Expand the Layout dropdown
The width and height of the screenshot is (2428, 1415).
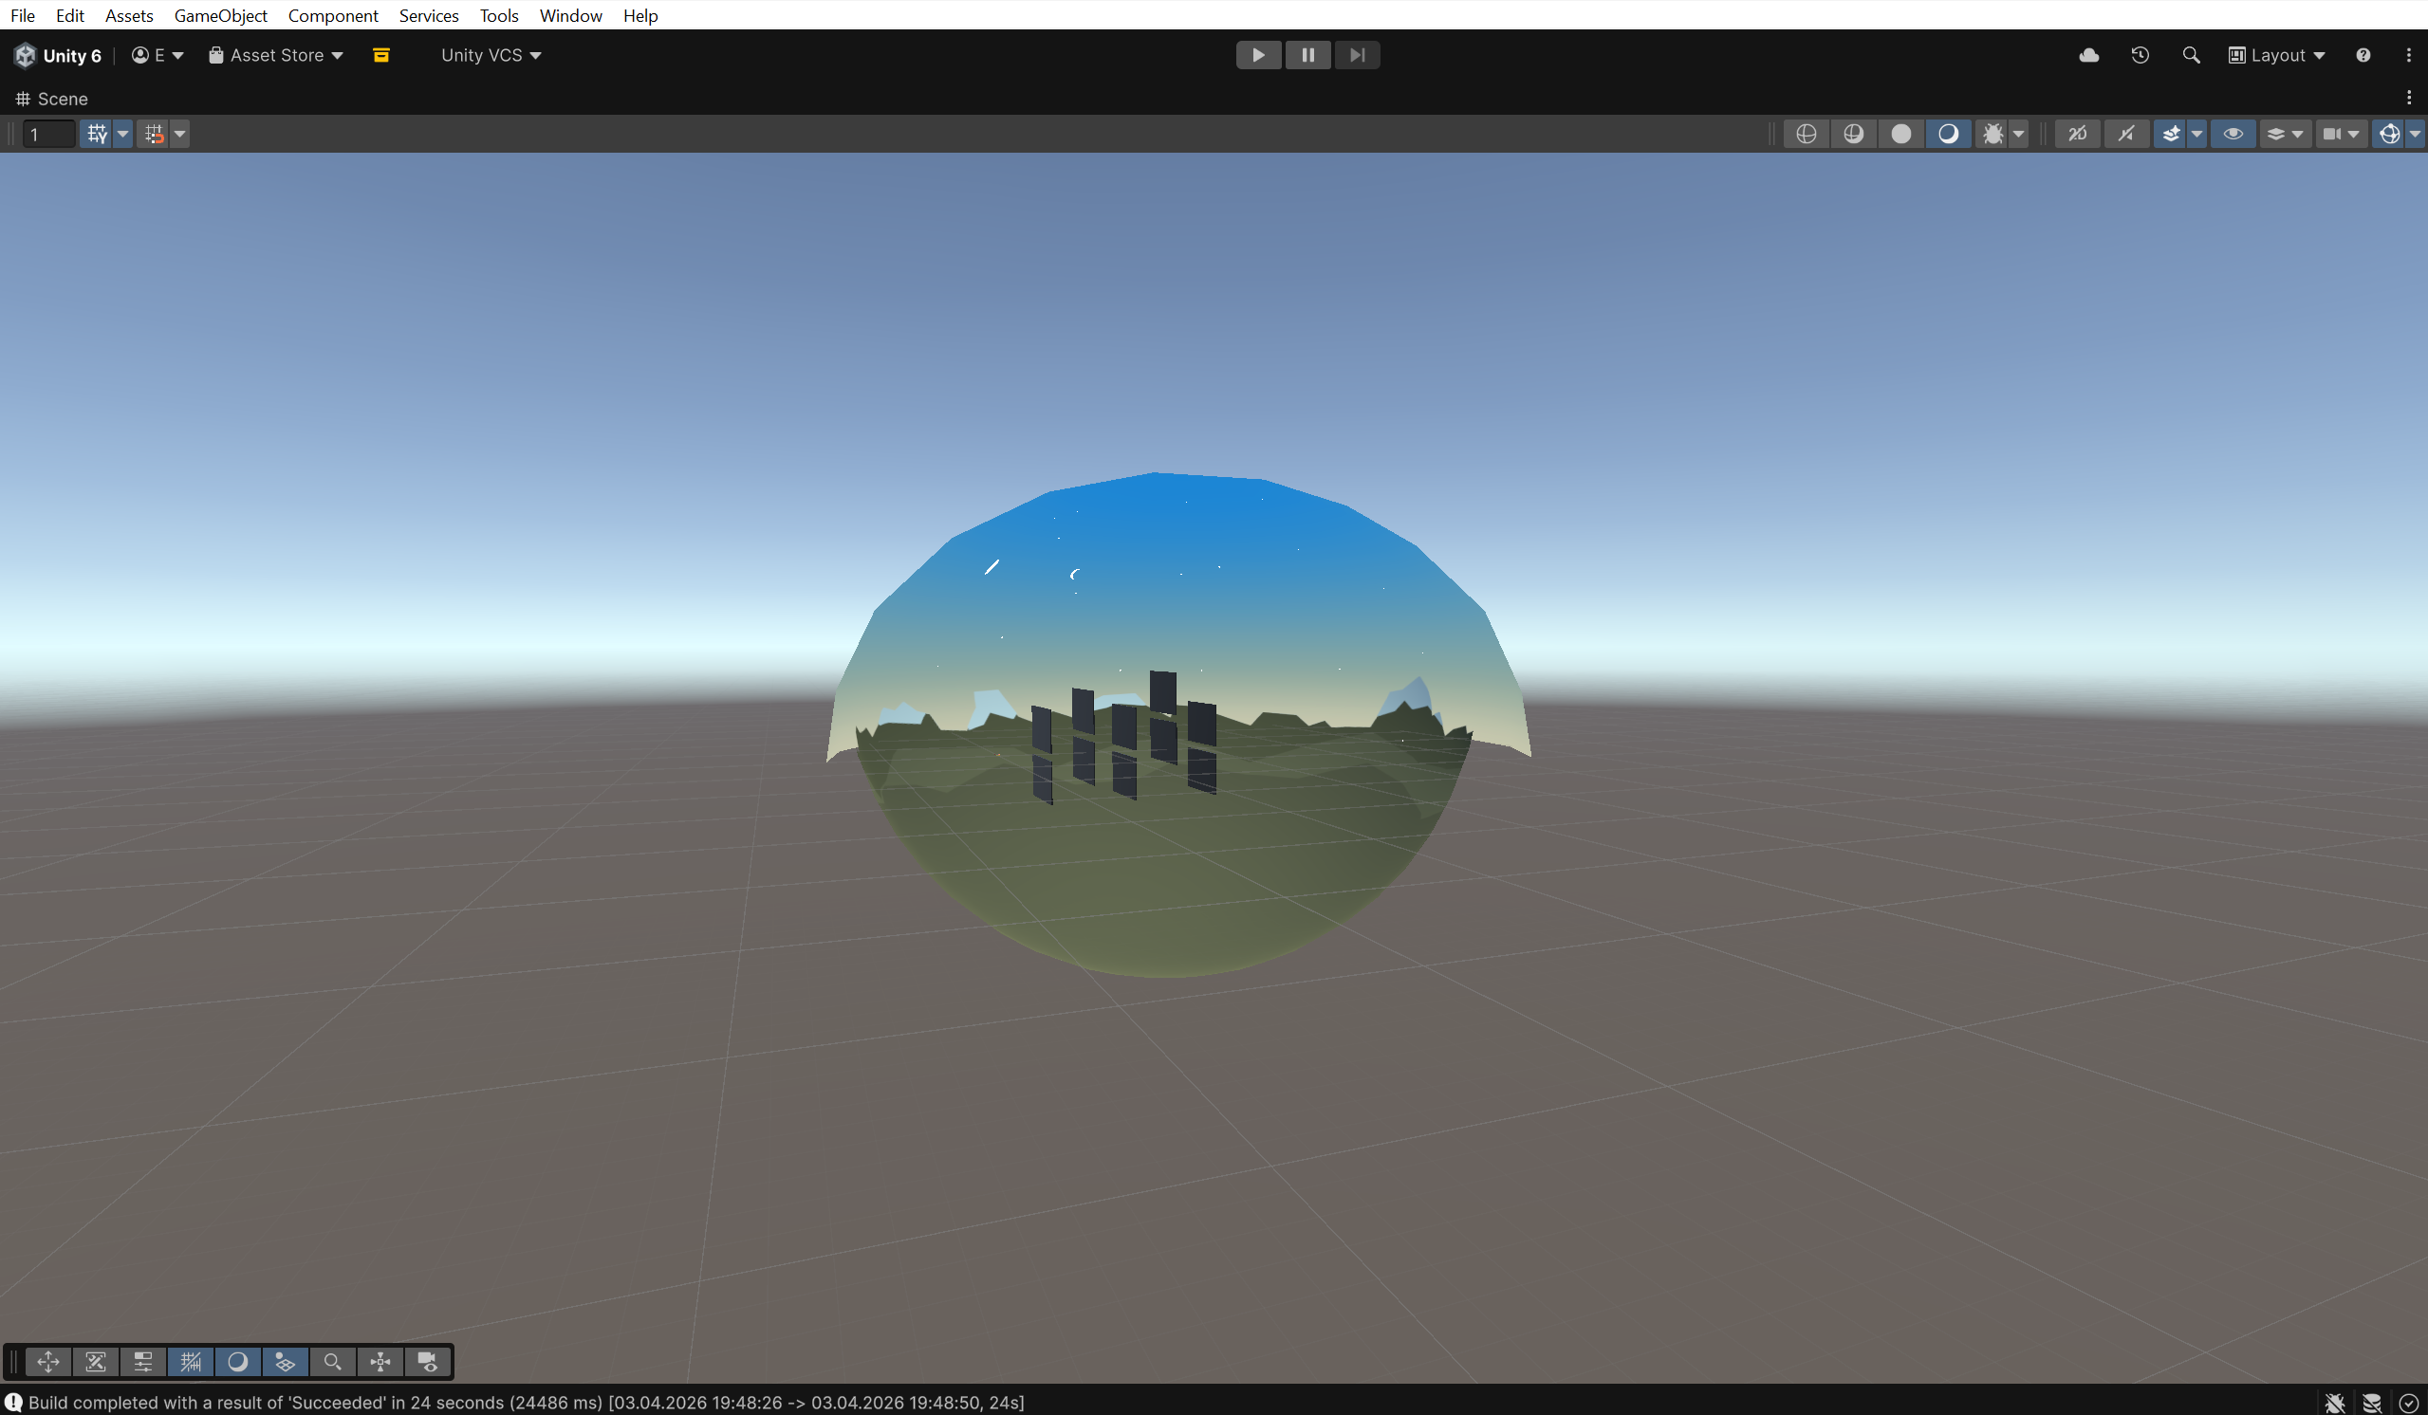click(2277, 55)
